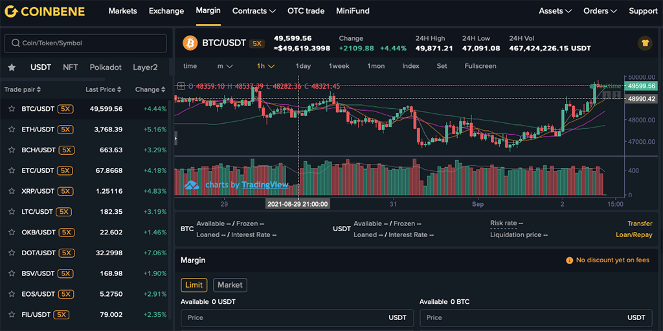
Task: Favorite the OKB/USDT pair star
Action: pos(12,233)
